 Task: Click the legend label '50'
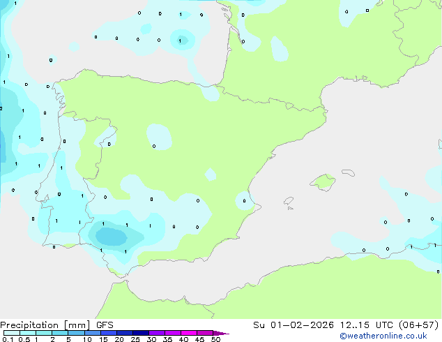[215, 339]
